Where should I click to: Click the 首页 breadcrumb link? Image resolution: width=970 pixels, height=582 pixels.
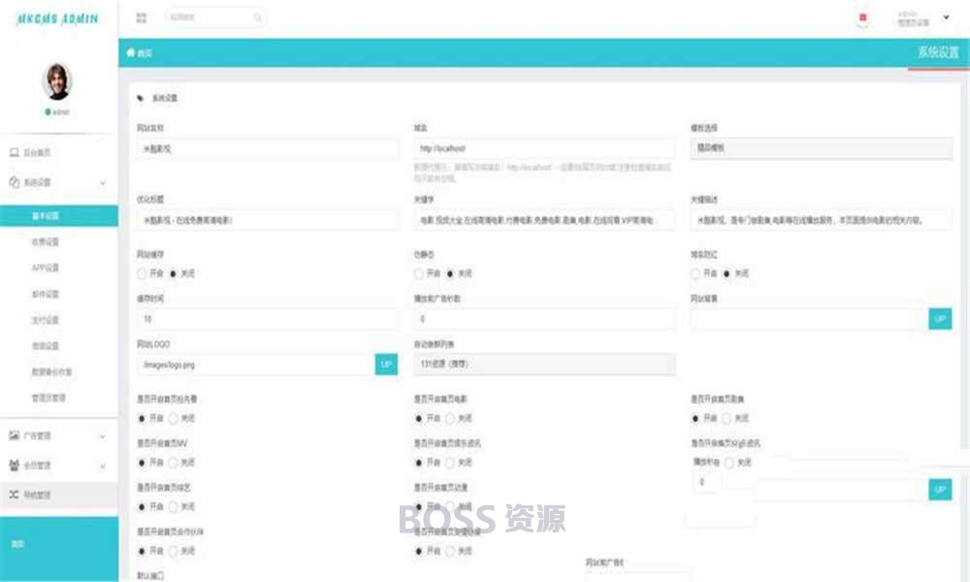tap(145, 53)
